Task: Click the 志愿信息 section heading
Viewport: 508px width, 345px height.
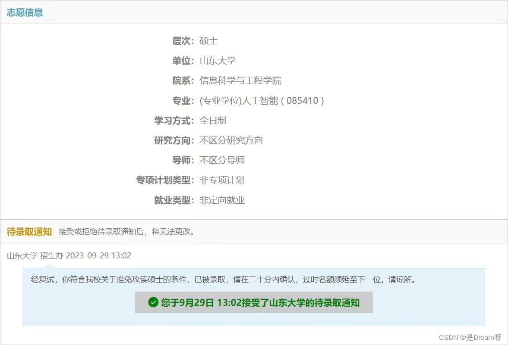Action: click(x=25, y=12)
